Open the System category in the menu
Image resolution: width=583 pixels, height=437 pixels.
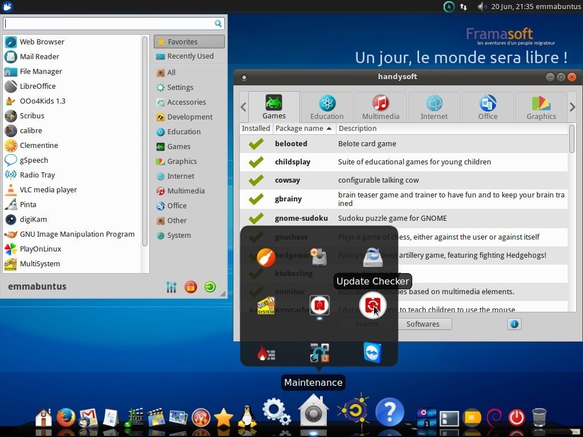click(189, 235)
